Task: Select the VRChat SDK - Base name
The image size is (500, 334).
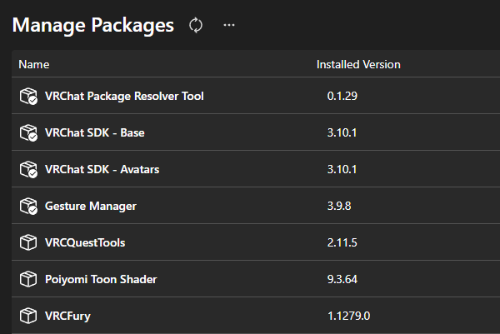Action: pyautogui.click(x=95, y=132)
